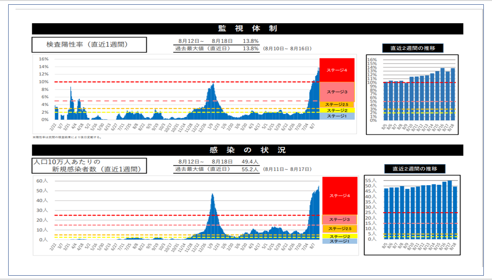This screenshot has height=280, width=492.
Task: Click the light blue ステージ1 block in positivity chart
Action: tap(336, 116)
